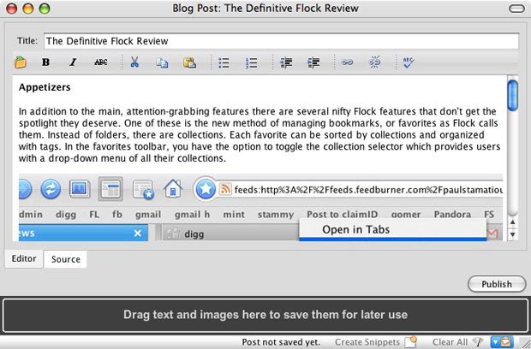This screenshot has width=531, height=349.
Task: Click the scroll up arrow in the editor
Action: tap(513, 222)
